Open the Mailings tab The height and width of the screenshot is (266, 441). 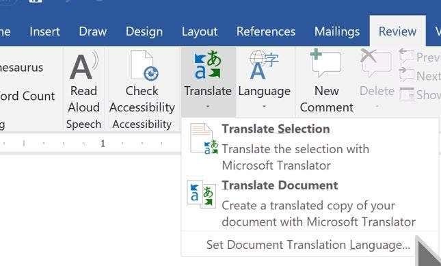click(x=337, y=31)
